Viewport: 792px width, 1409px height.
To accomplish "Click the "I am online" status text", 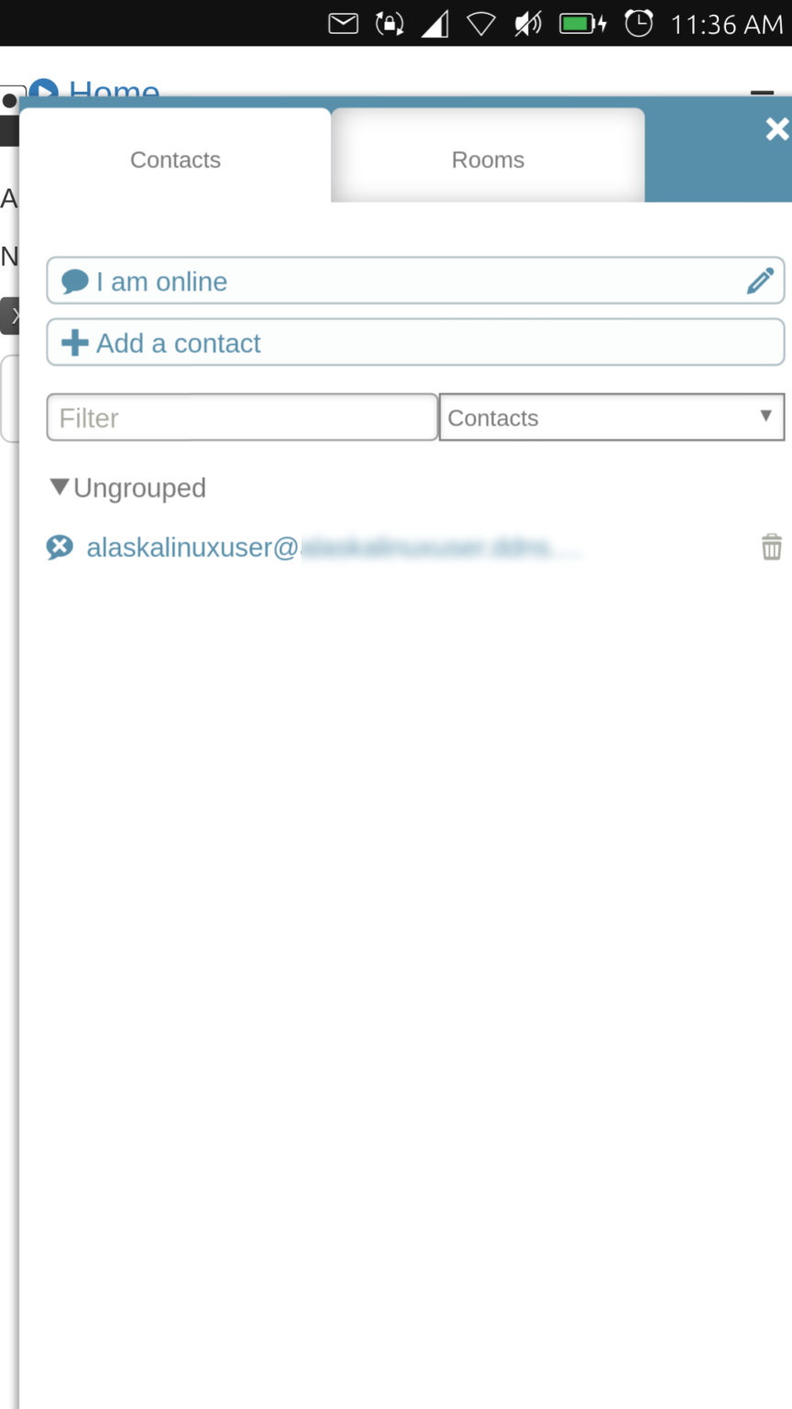I will click(x=161, y=282).
